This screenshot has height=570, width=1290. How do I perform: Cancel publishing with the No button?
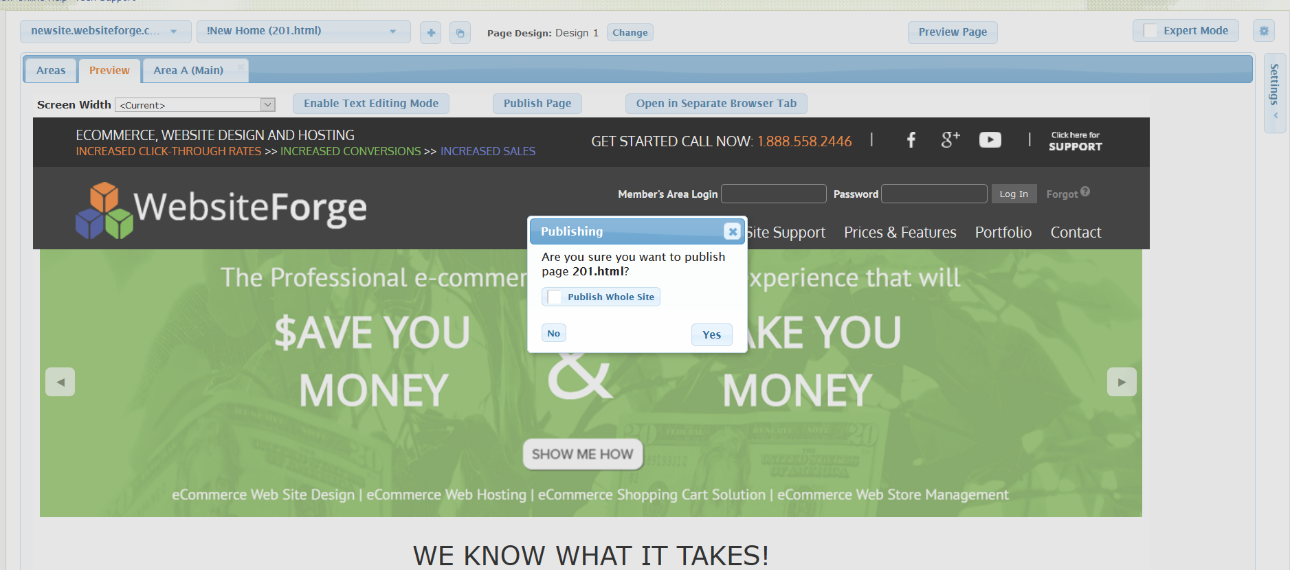[x=554, y=333]
